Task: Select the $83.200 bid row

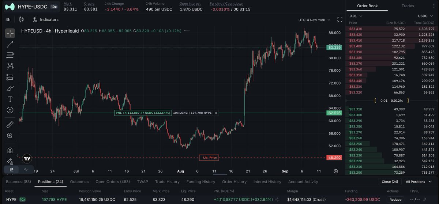Action: coord(391,173)
